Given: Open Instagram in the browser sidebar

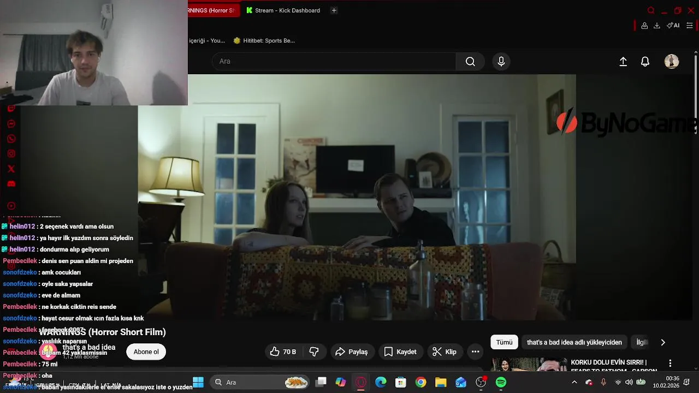Looking at the screenshot, I should 11,154.
